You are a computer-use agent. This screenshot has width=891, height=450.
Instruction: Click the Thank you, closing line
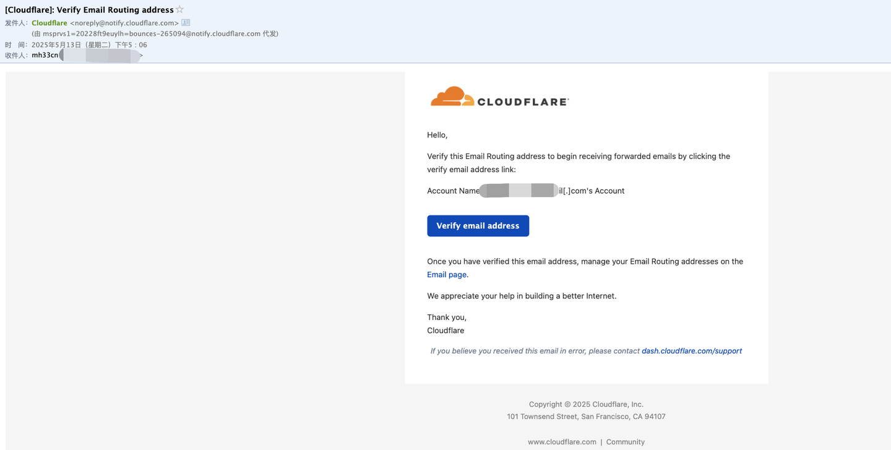(x=447, y=318)
